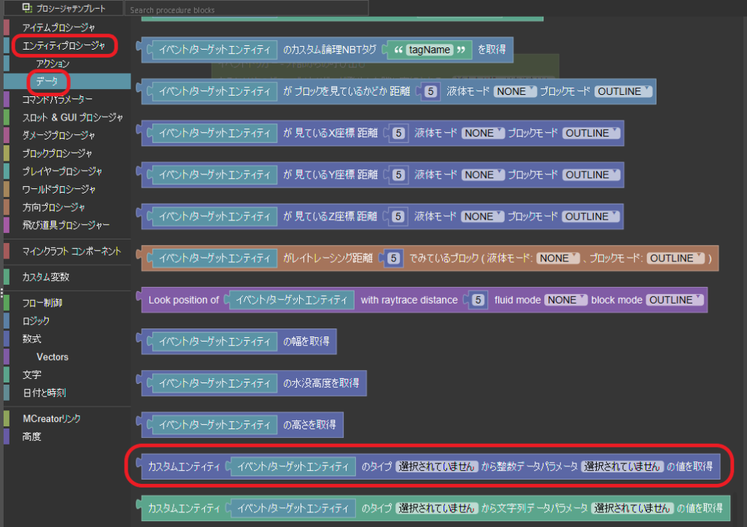Select the Vectors subcategory

pyautogui.click(x=53, y=357)
